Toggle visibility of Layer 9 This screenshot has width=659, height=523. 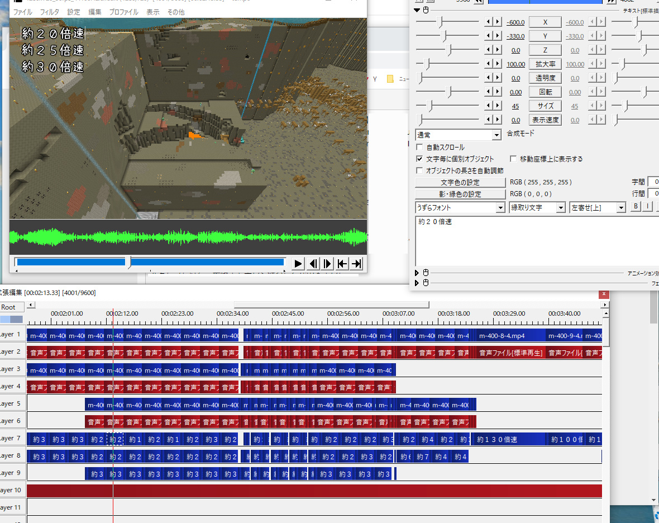12,473
